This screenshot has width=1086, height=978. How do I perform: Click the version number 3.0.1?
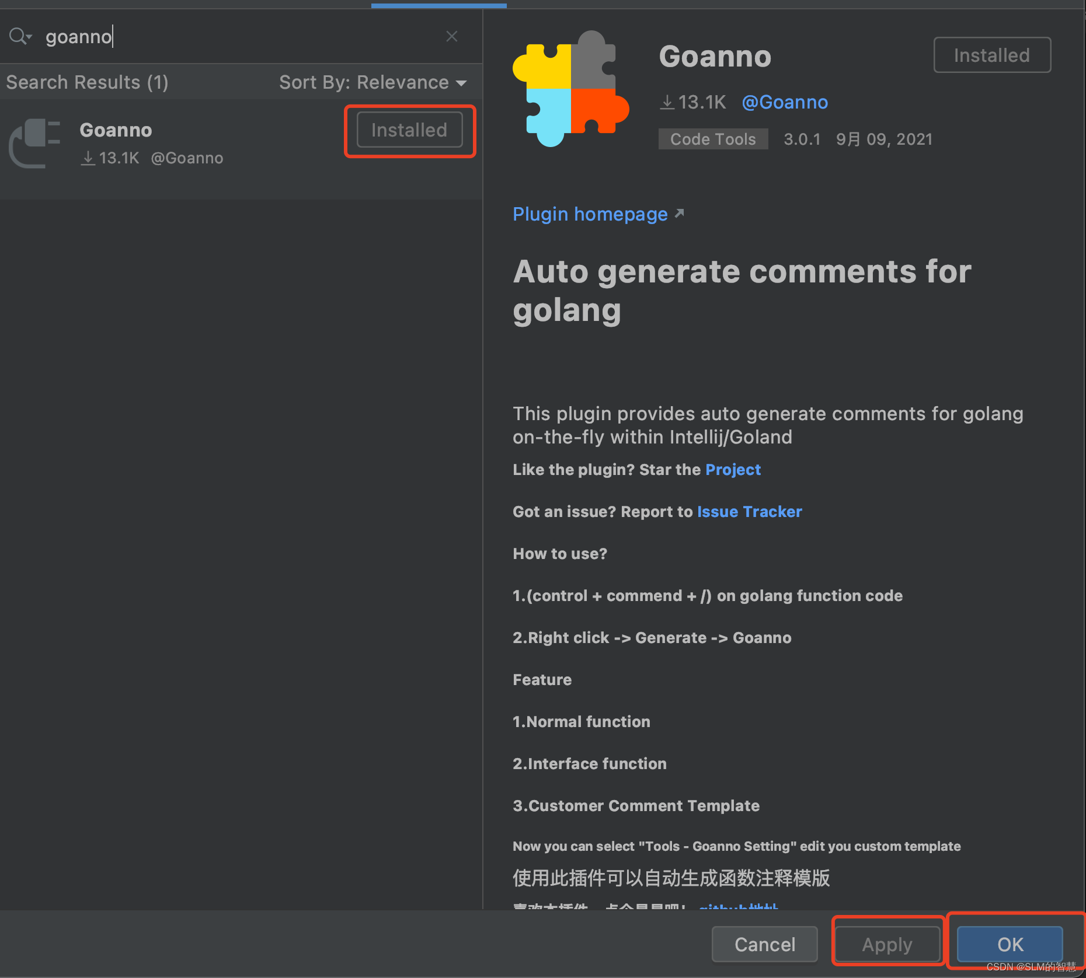802,139
